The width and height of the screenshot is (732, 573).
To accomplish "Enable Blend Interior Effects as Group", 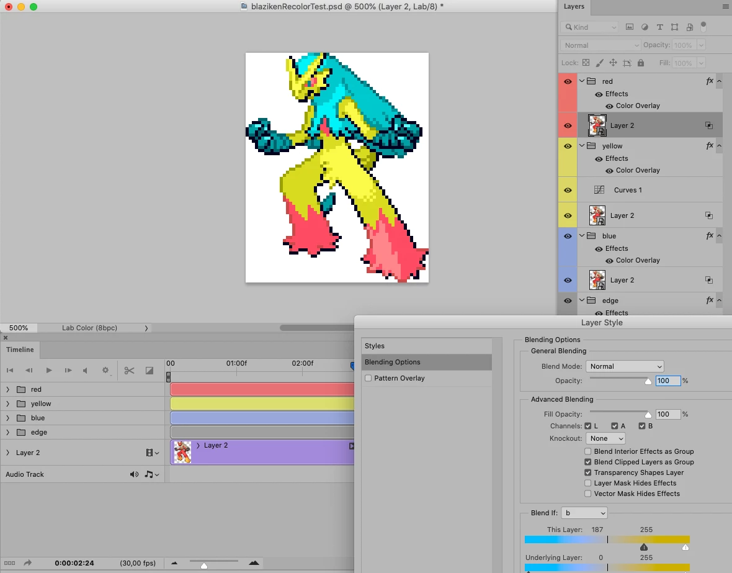I will pyautogui.click(x=587, y=451).
